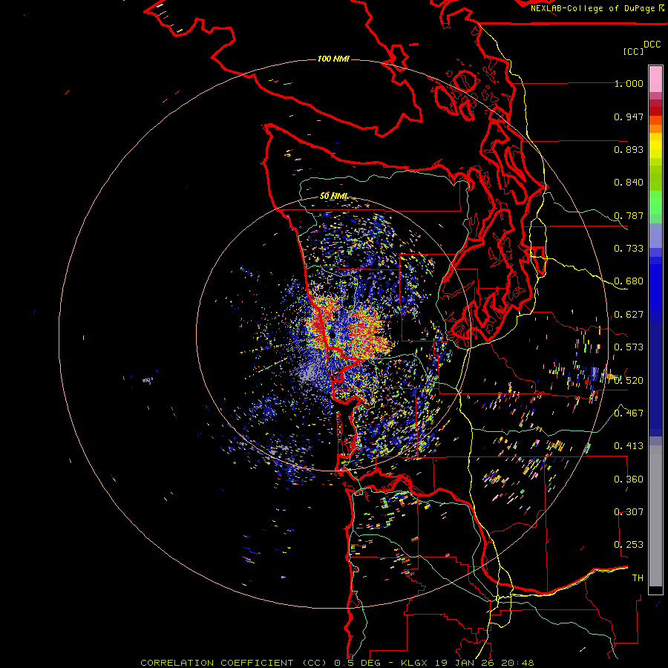
Task: Click the KLGX station identifier
Action: tap(414, 663)
